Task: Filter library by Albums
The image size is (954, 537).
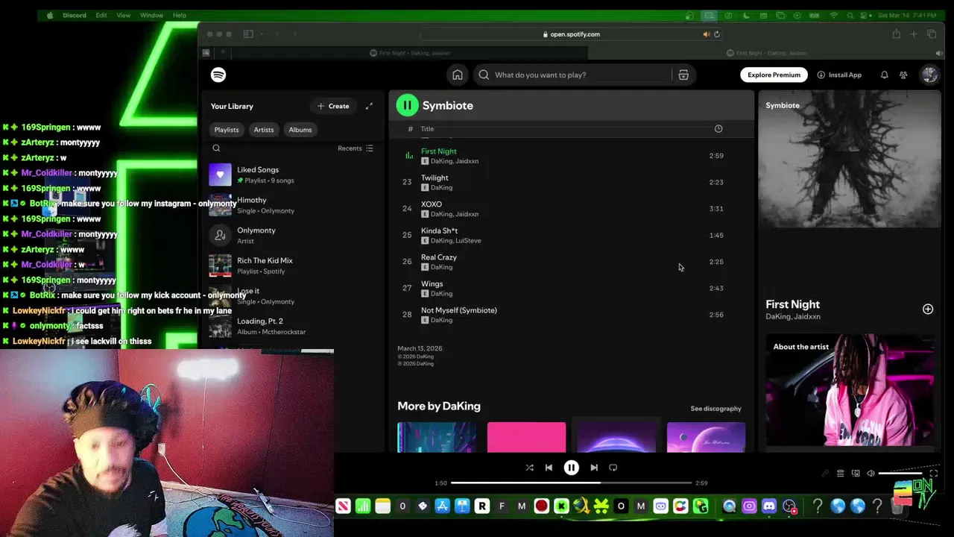Action: coord(300,130)
